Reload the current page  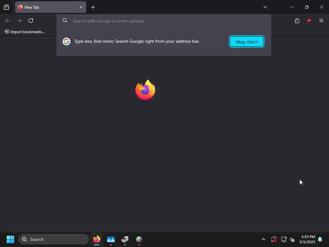coord(31,21)
